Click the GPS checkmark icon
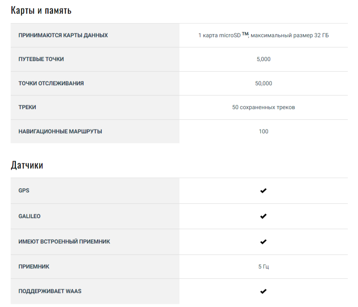Viewport: 358px width, 307px height. [x=263, y=191]
